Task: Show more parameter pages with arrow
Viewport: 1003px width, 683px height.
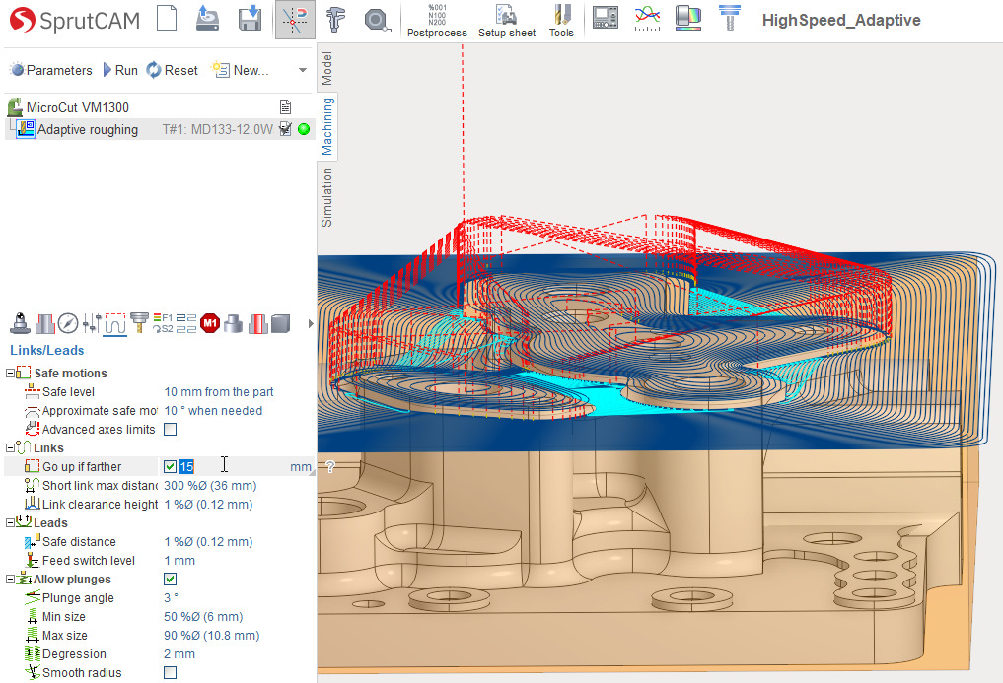Action: (x=311, y=323)
